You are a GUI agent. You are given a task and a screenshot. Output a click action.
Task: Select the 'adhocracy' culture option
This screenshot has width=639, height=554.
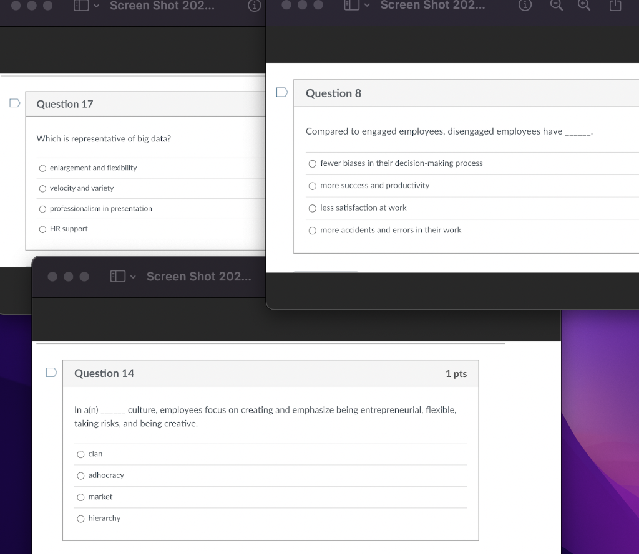click(80, 476)
